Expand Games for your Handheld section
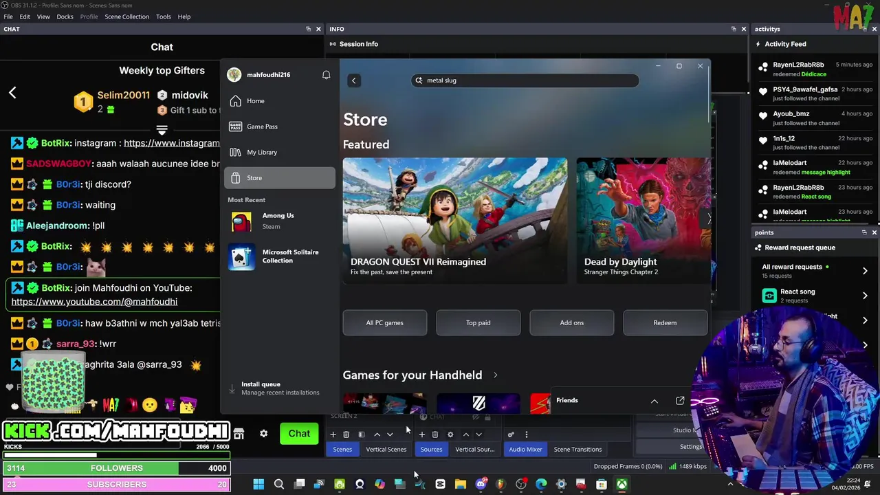This screenshot has width=880, height=495. coord(495,375)
